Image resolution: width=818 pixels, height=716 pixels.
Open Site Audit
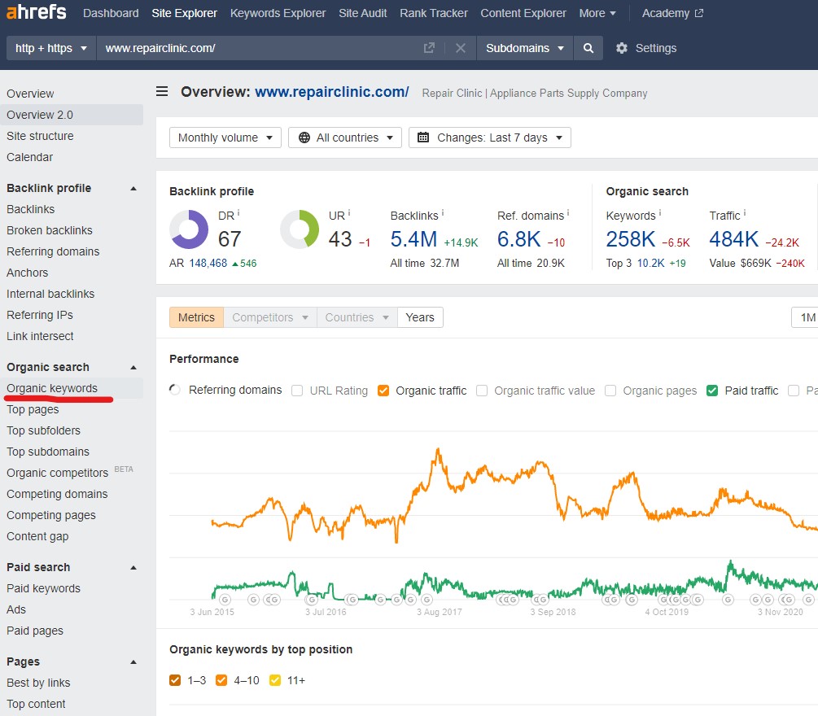coord(362,13)
